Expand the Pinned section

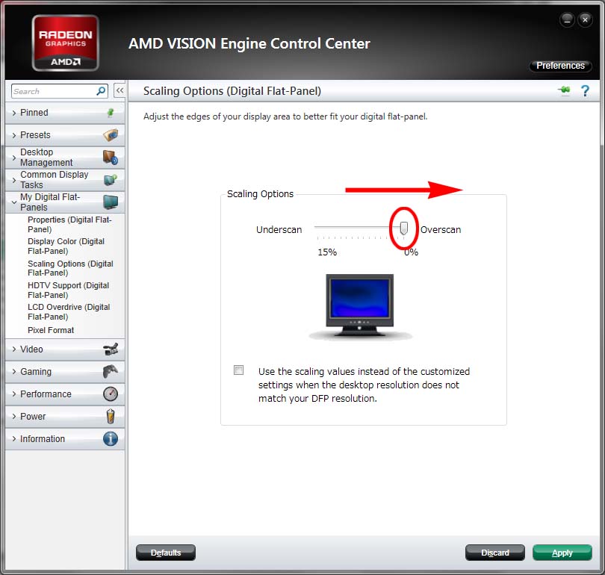click(34, 113)
